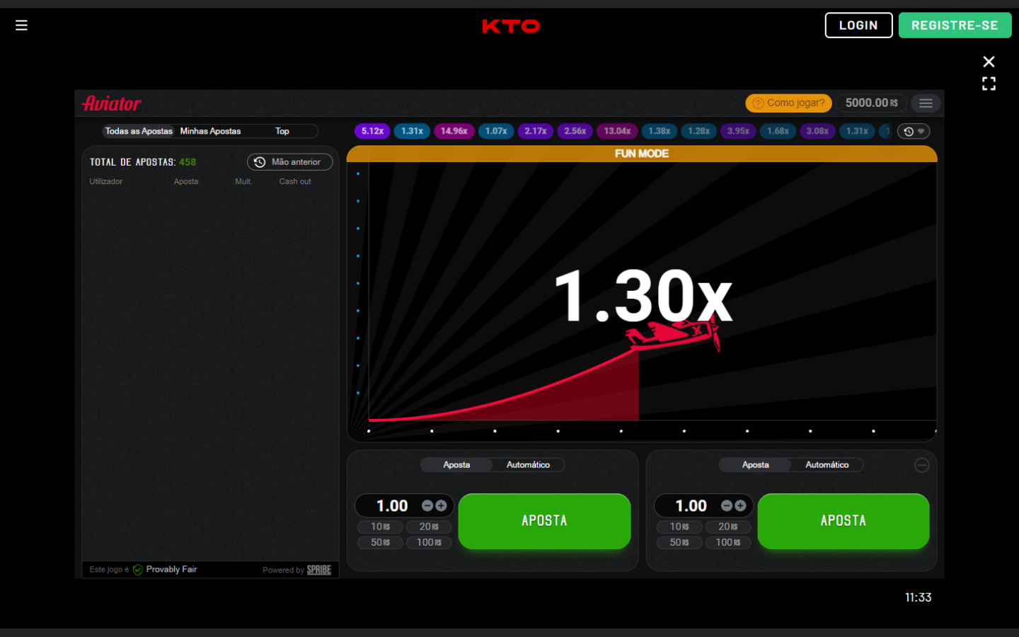1019x637 pixels.
Task: Select Aposta mode in left bet panel
Action: pos(456,465)
